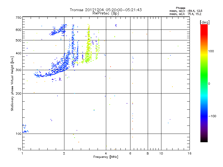The width and height of the screenshot is (223, 167).
Task: Click the x-axis '16' tick label
Action: point(190,153)
